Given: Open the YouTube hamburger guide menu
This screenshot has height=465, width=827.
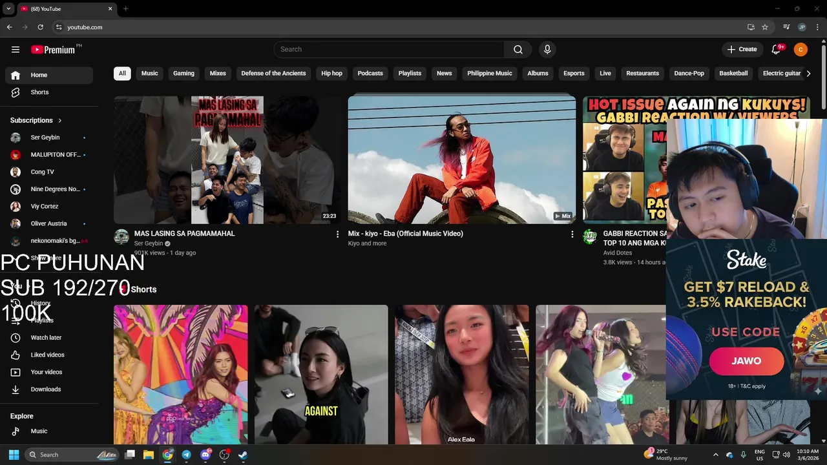Looking at the screenshot, I should [16, 50].
